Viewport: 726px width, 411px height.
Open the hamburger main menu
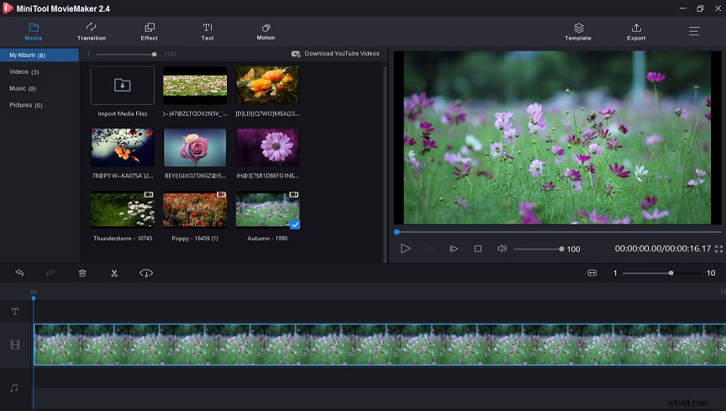pos(694,31)
